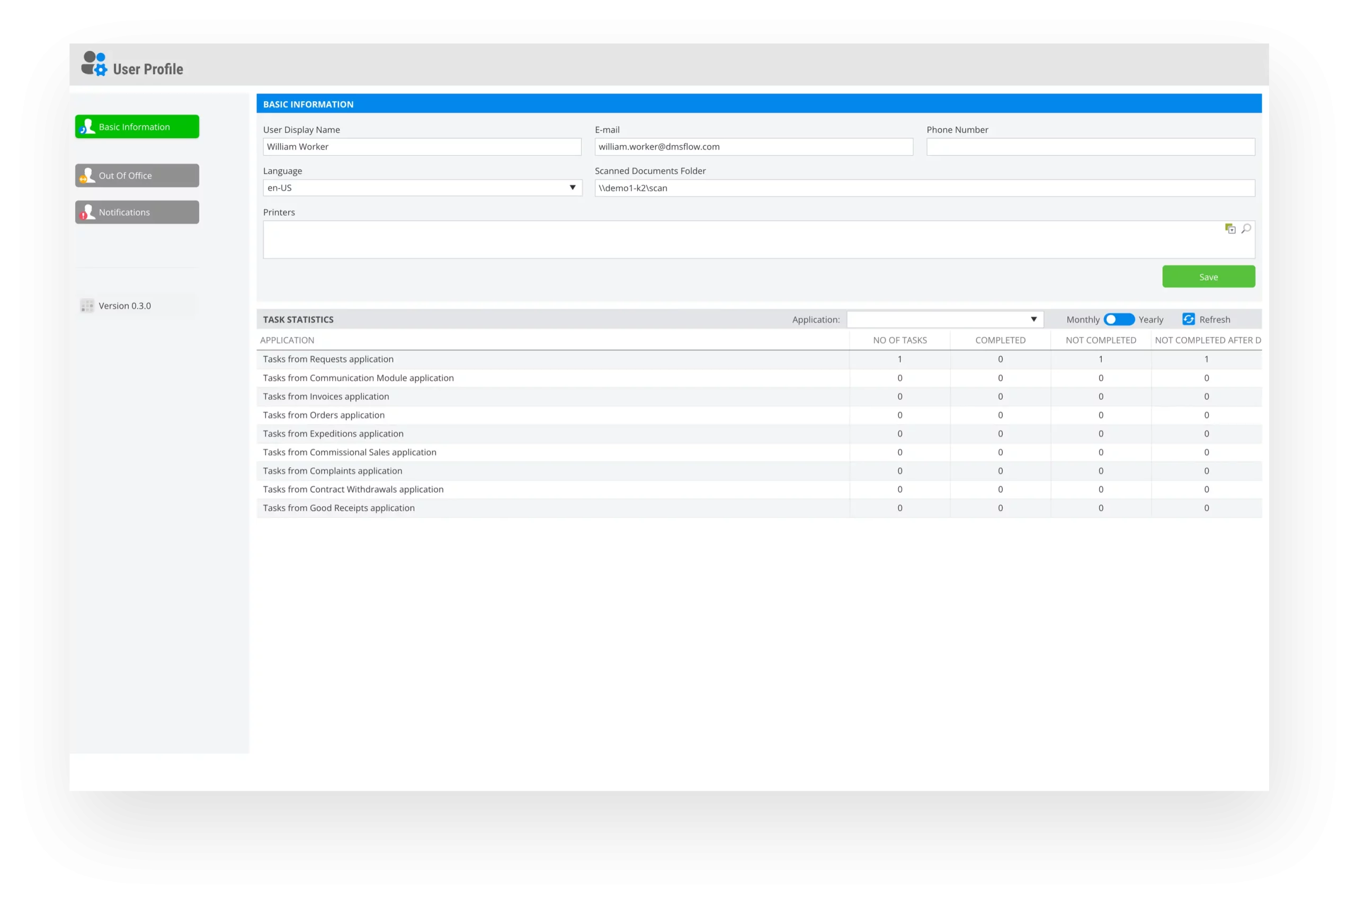
Task: Select Tasks from Orders application row
Action: (x=759, y=415)
